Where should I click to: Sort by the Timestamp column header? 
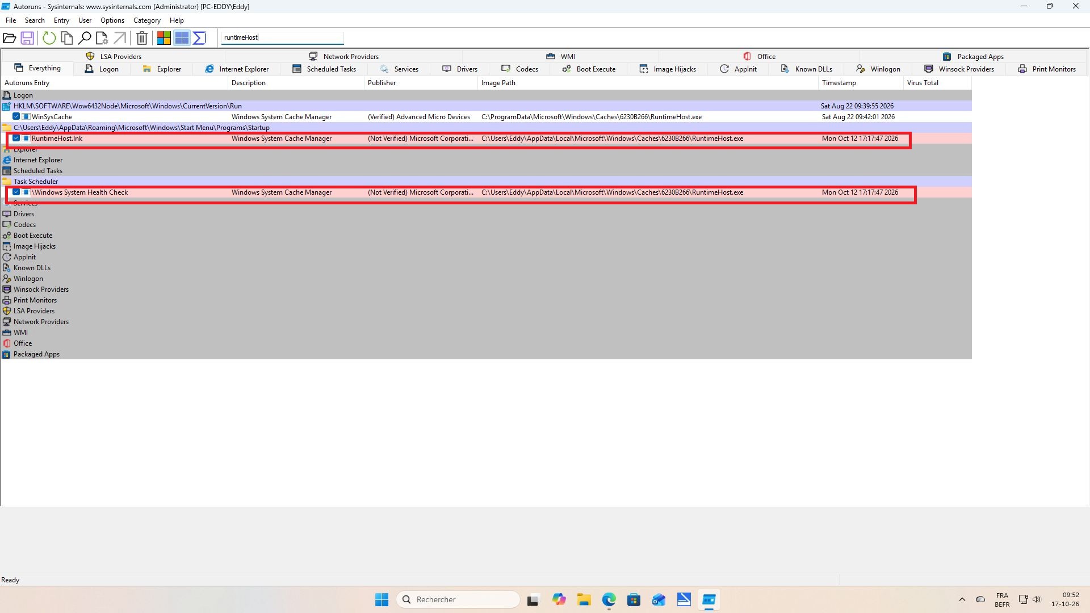pos(861,83)
